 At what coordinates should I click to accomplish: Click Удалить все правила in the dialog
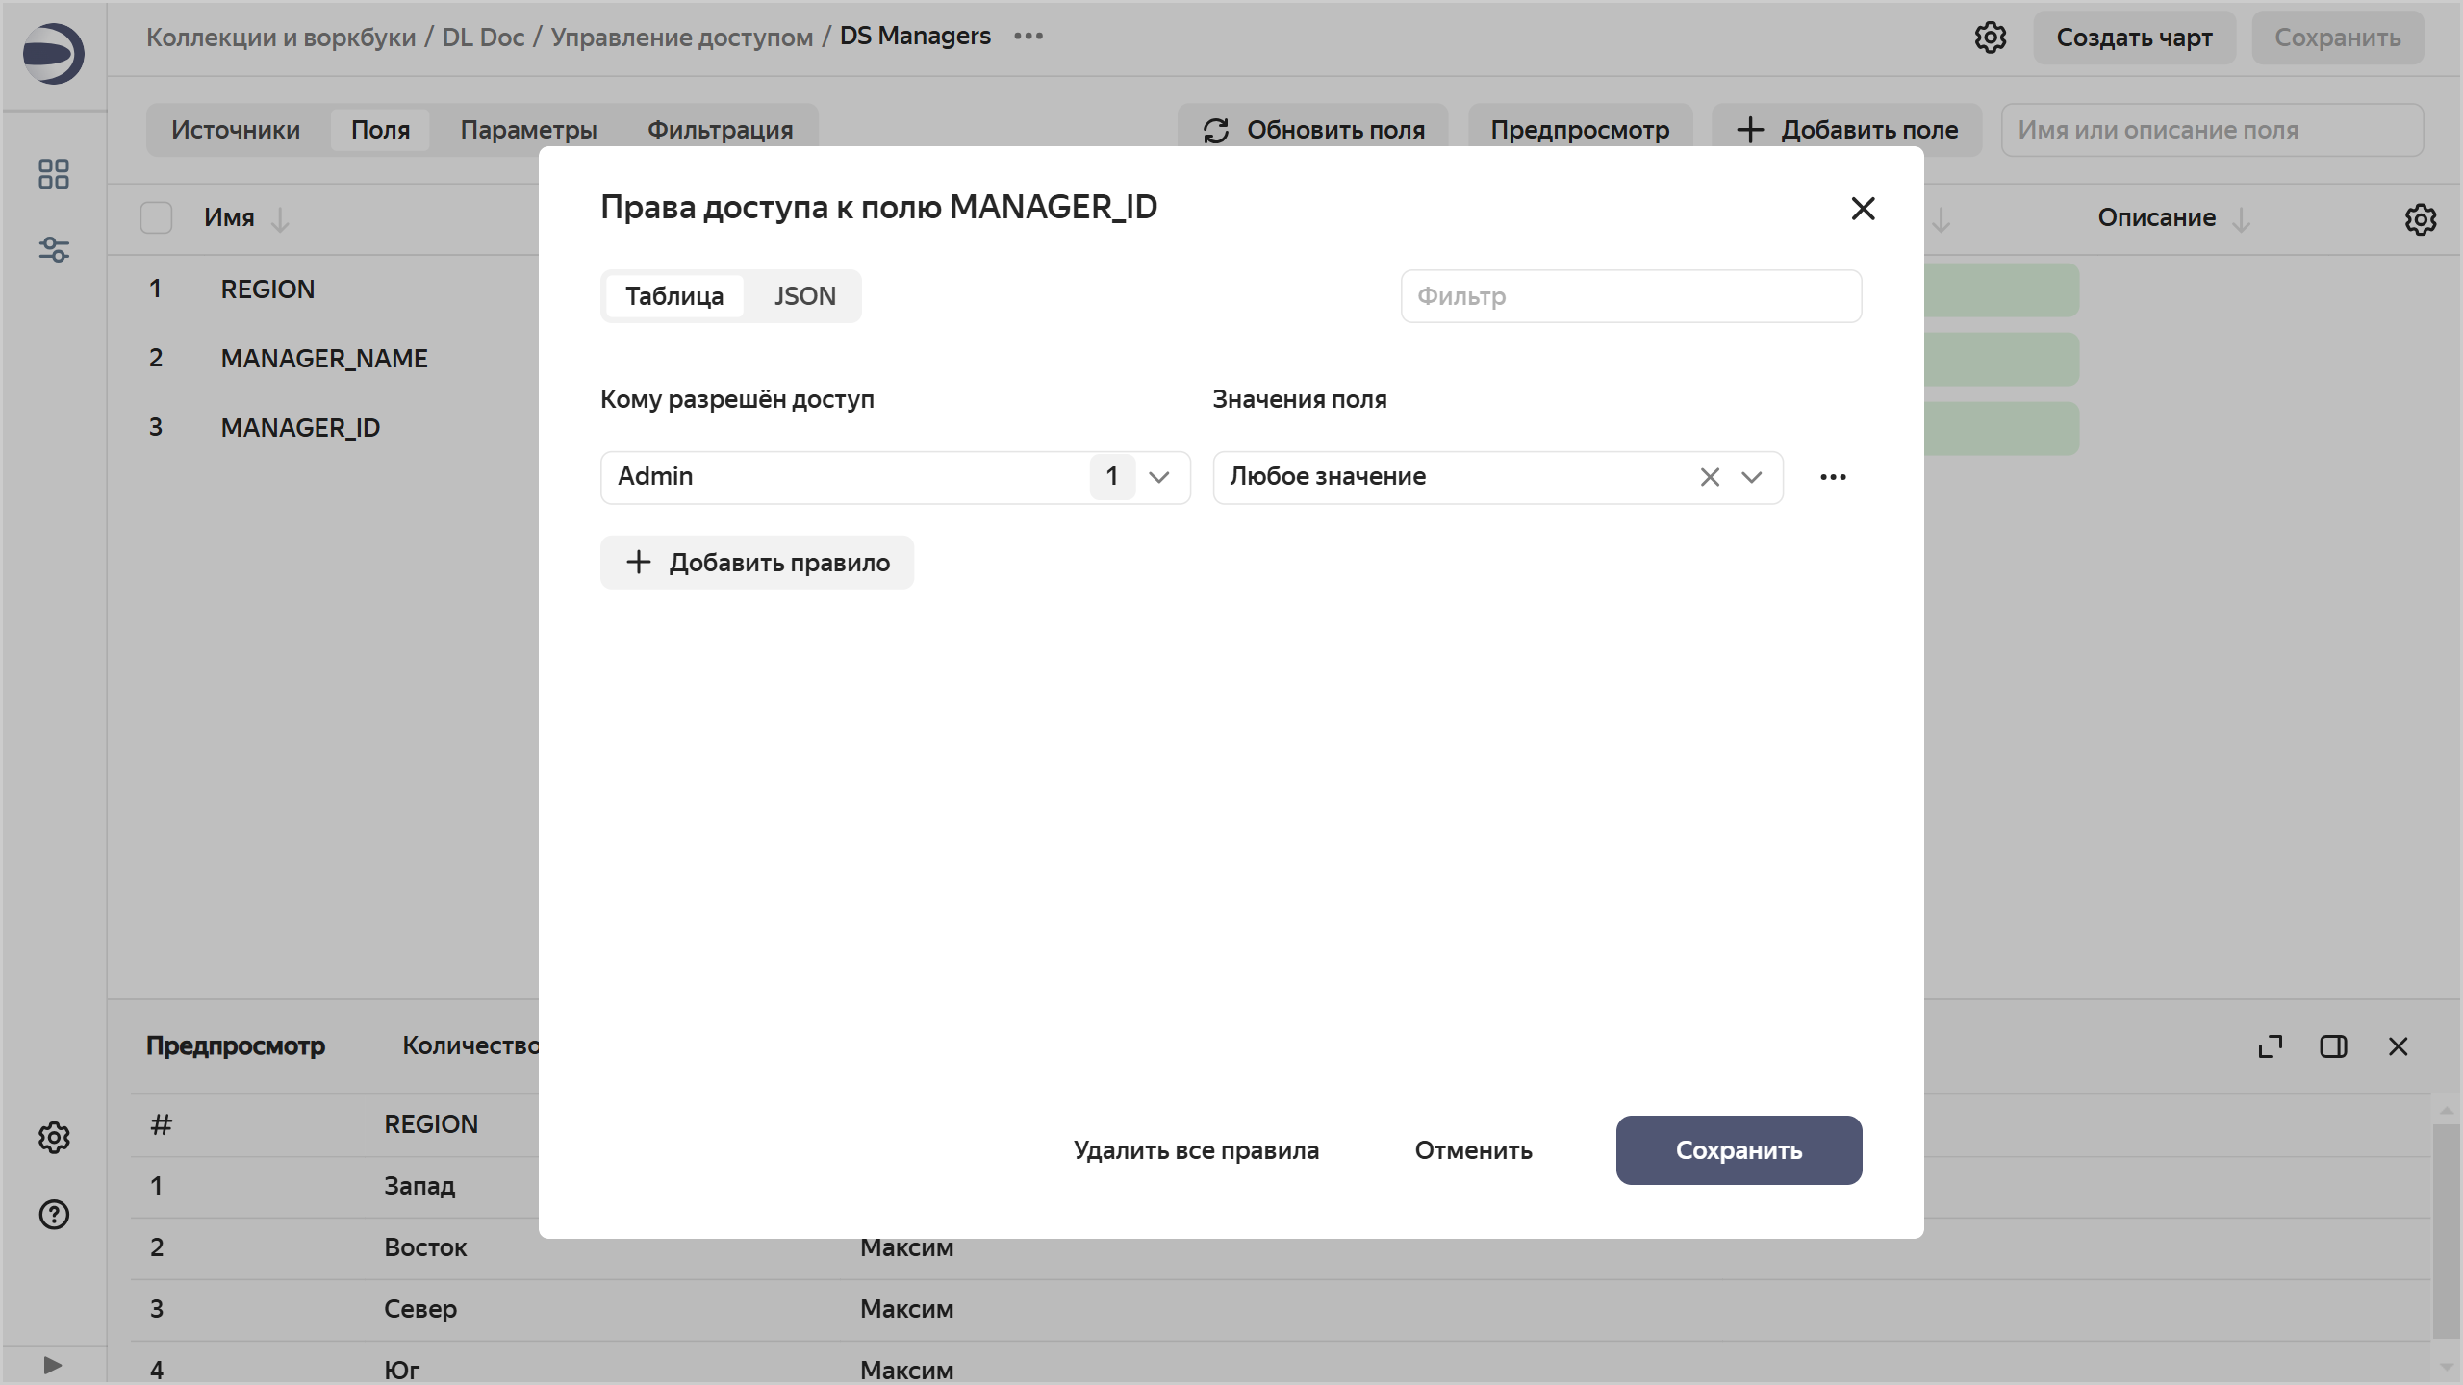[x=1196, y=1149]
